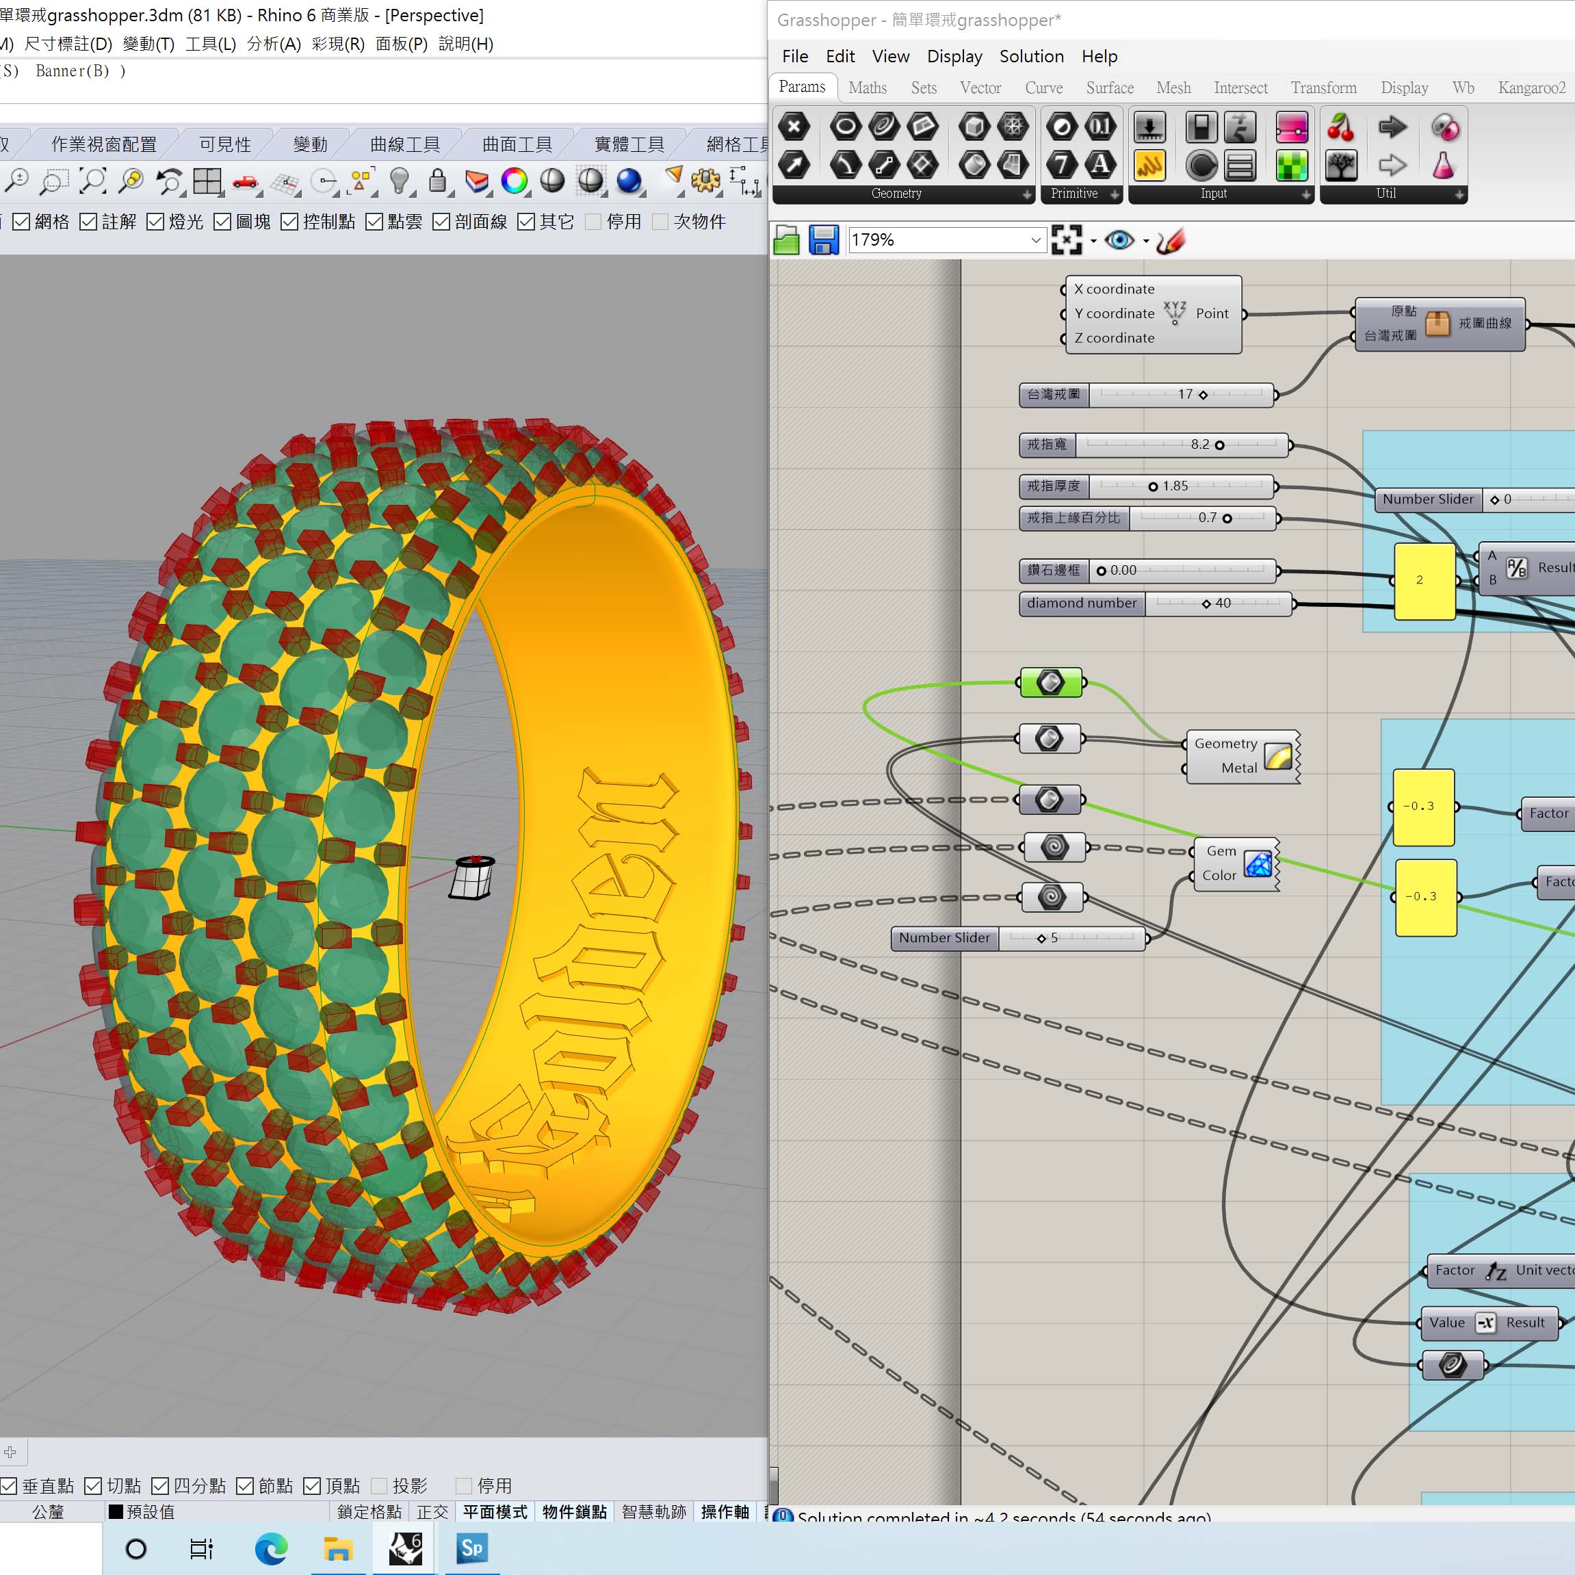1575x1575 pixels.
Task: Select the red car Rhino toolbar icon
Action: point(244,181)
